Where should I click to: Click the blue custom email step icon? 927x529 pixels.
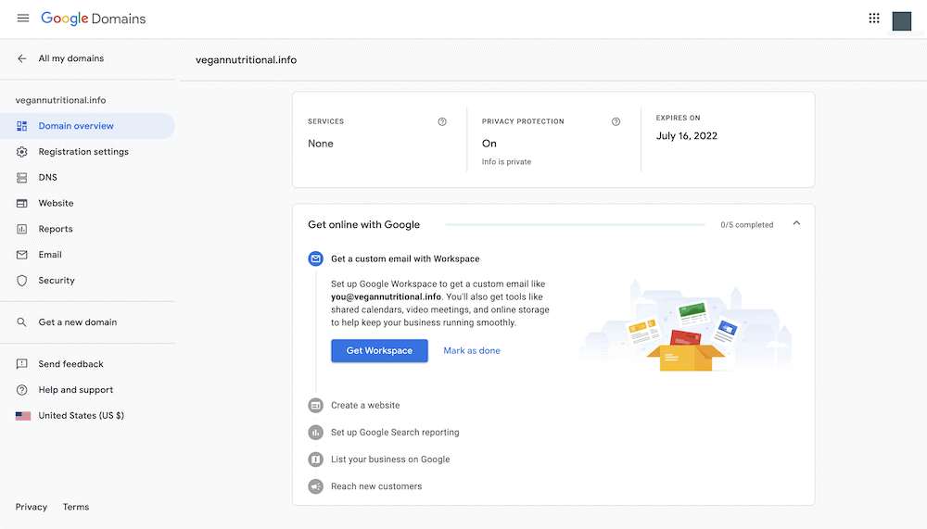pyautogui.click(x=316, y=258)
